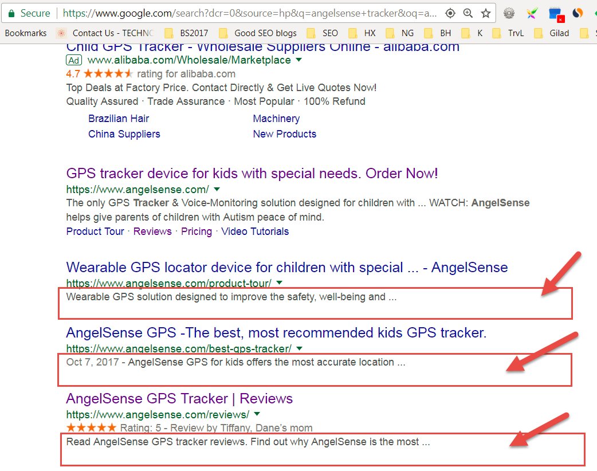
Task: Expand dropdown next to alibaba.com ad URL
Action: 299,60
